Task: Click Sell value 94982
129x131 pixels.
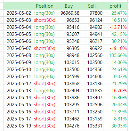Action: click(x=92, y=27)
